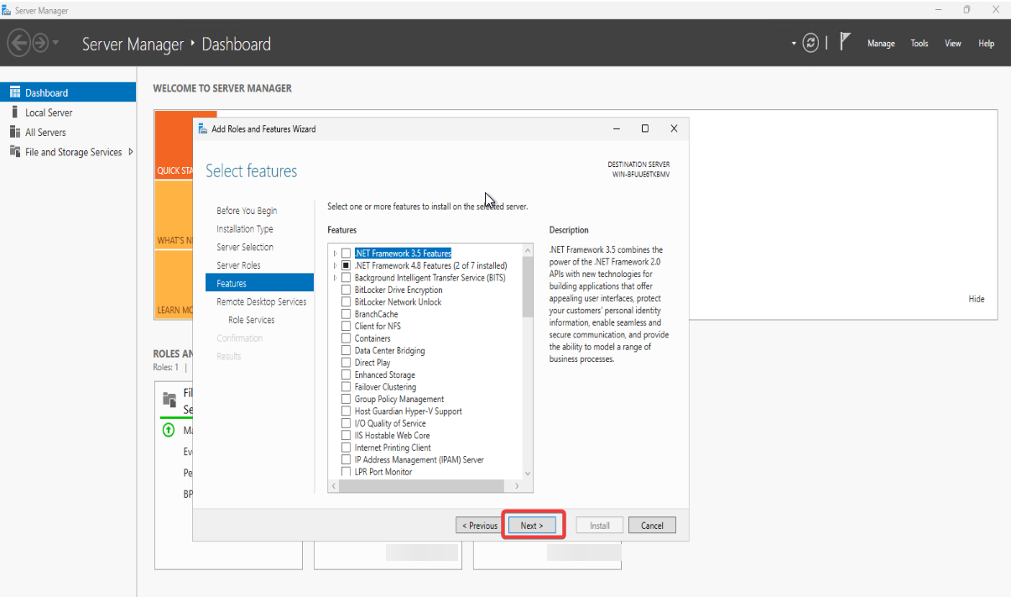This screenshot has height=597, width=1011.
Task: Click the features list vertical scrollbar
Action: pyautogui.click(x=528, y=285)
